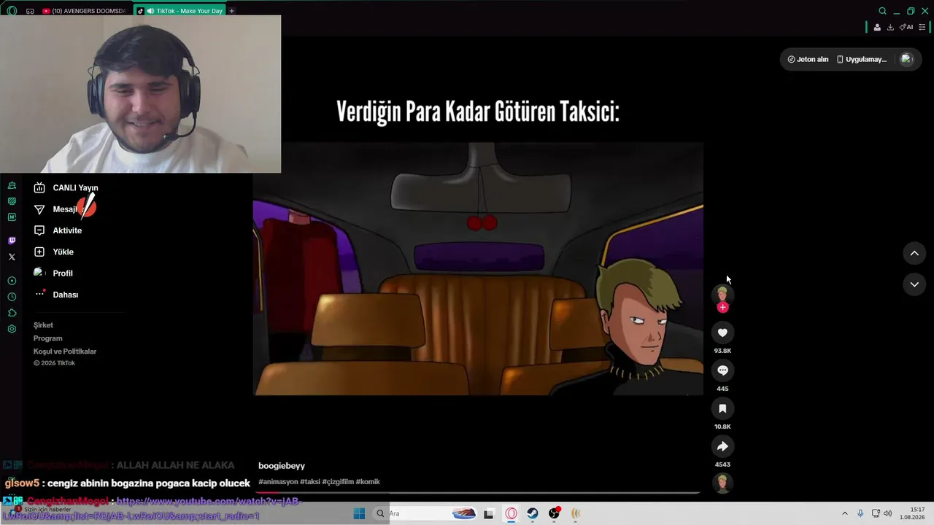Select the TikTok - Make Your Day tab
The image size is (934, 525).
tap(180, 11)
